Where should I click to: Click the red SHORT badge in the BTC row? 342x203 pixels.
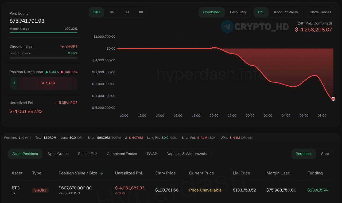(40, 190)
